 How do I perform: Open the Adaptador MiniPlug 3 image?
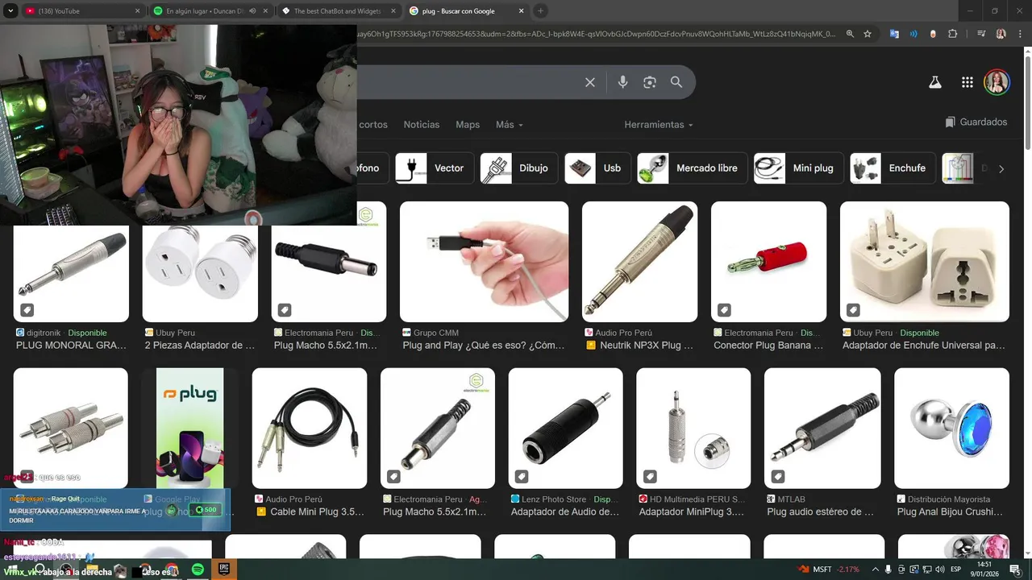[693, 429]
